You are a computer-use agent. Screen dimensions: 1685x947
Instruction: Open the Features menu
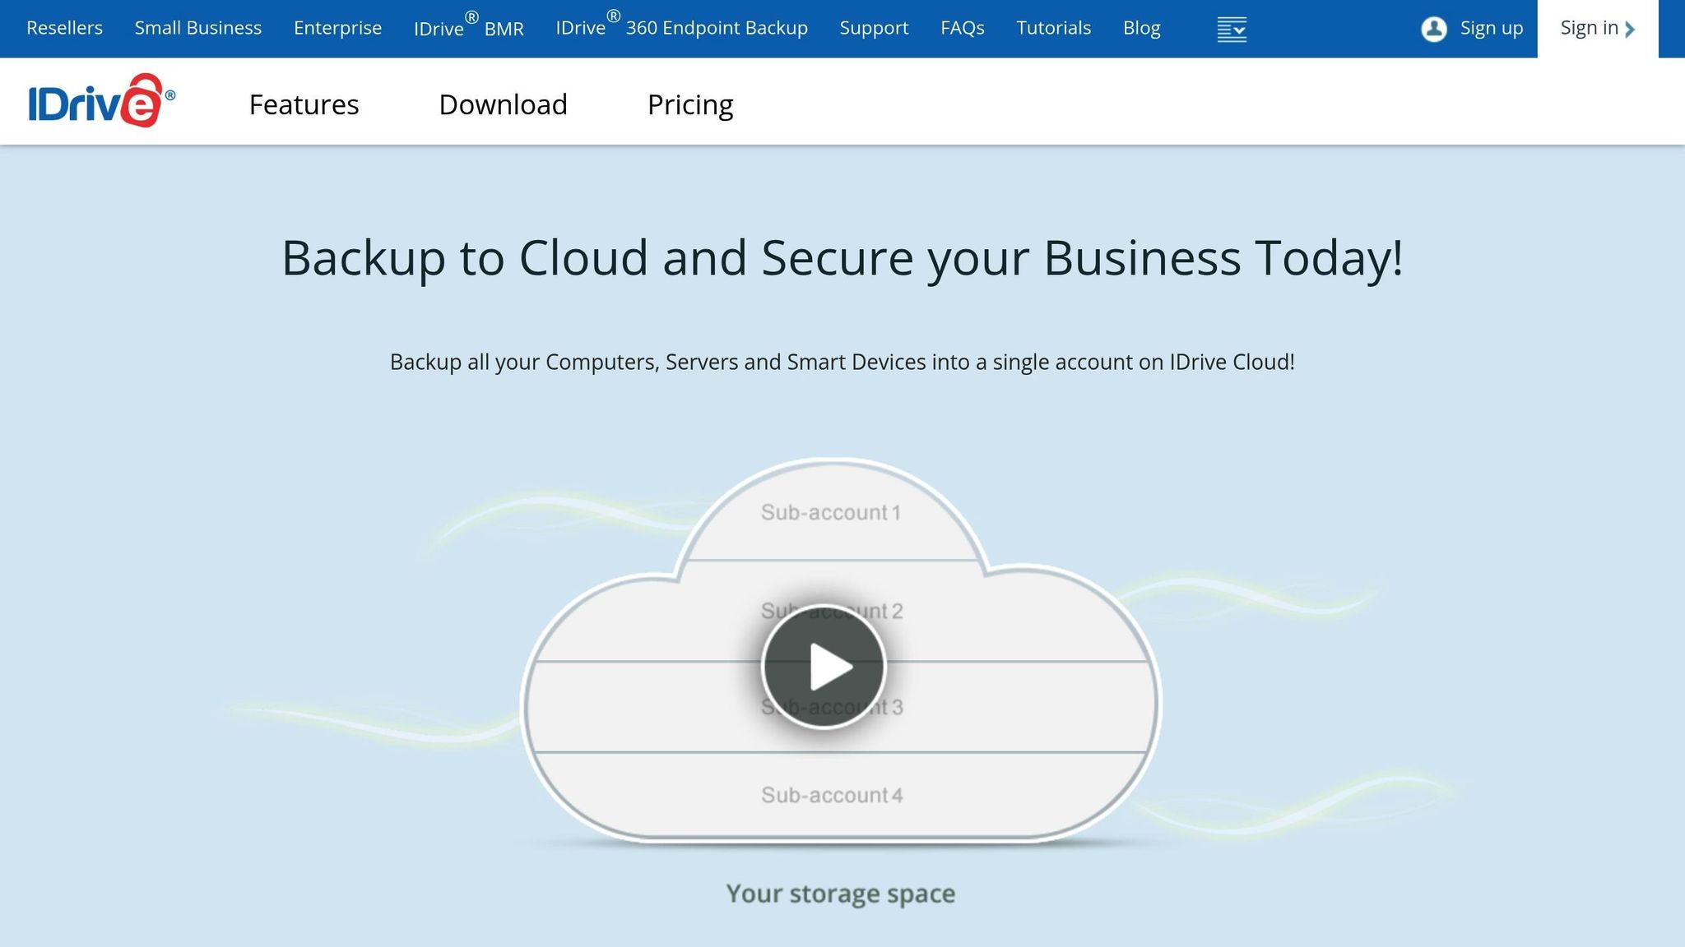click(304, 104)
